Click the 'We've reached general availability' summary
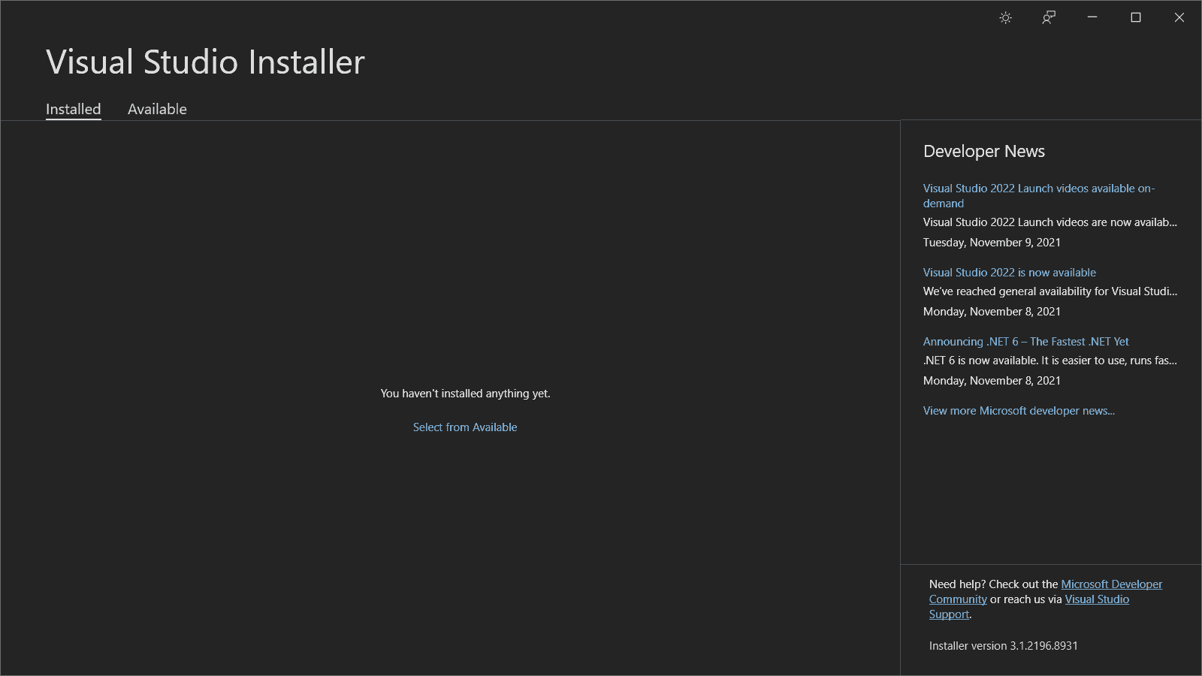The width and height of the screenshot is (1202, 676). (x=1050, y=291)
